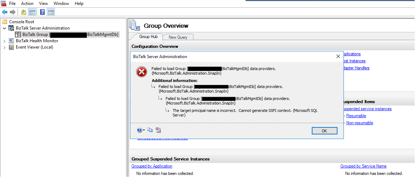
Task: Open the Action menu
Action: point(27,4)
